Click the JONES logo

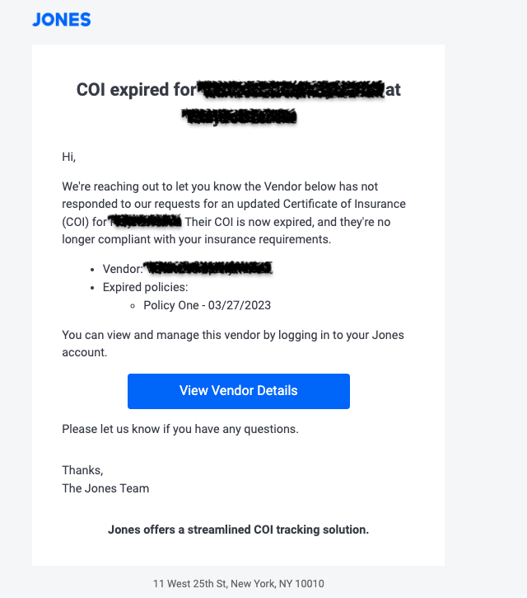point(62,20)
